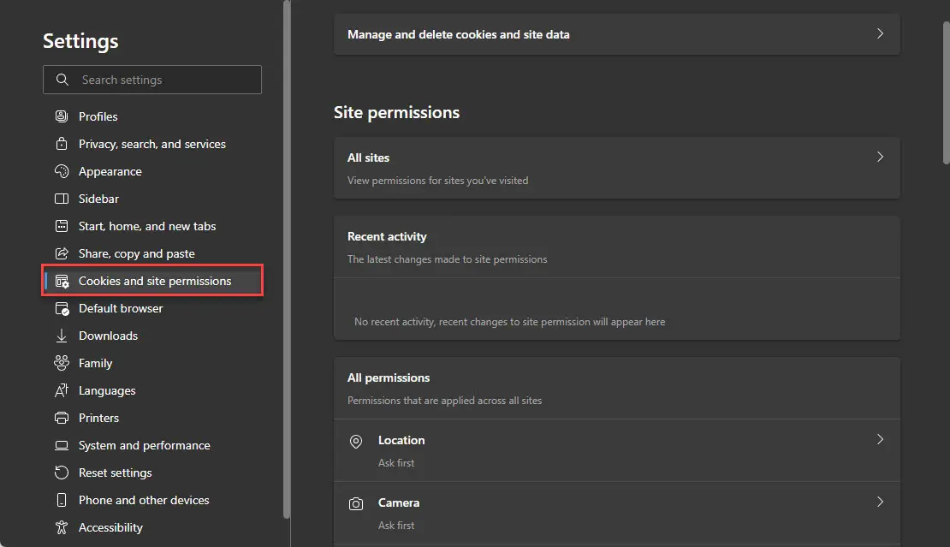Click the Accessibility icon

pyautogui.click(x=61, y=527)
